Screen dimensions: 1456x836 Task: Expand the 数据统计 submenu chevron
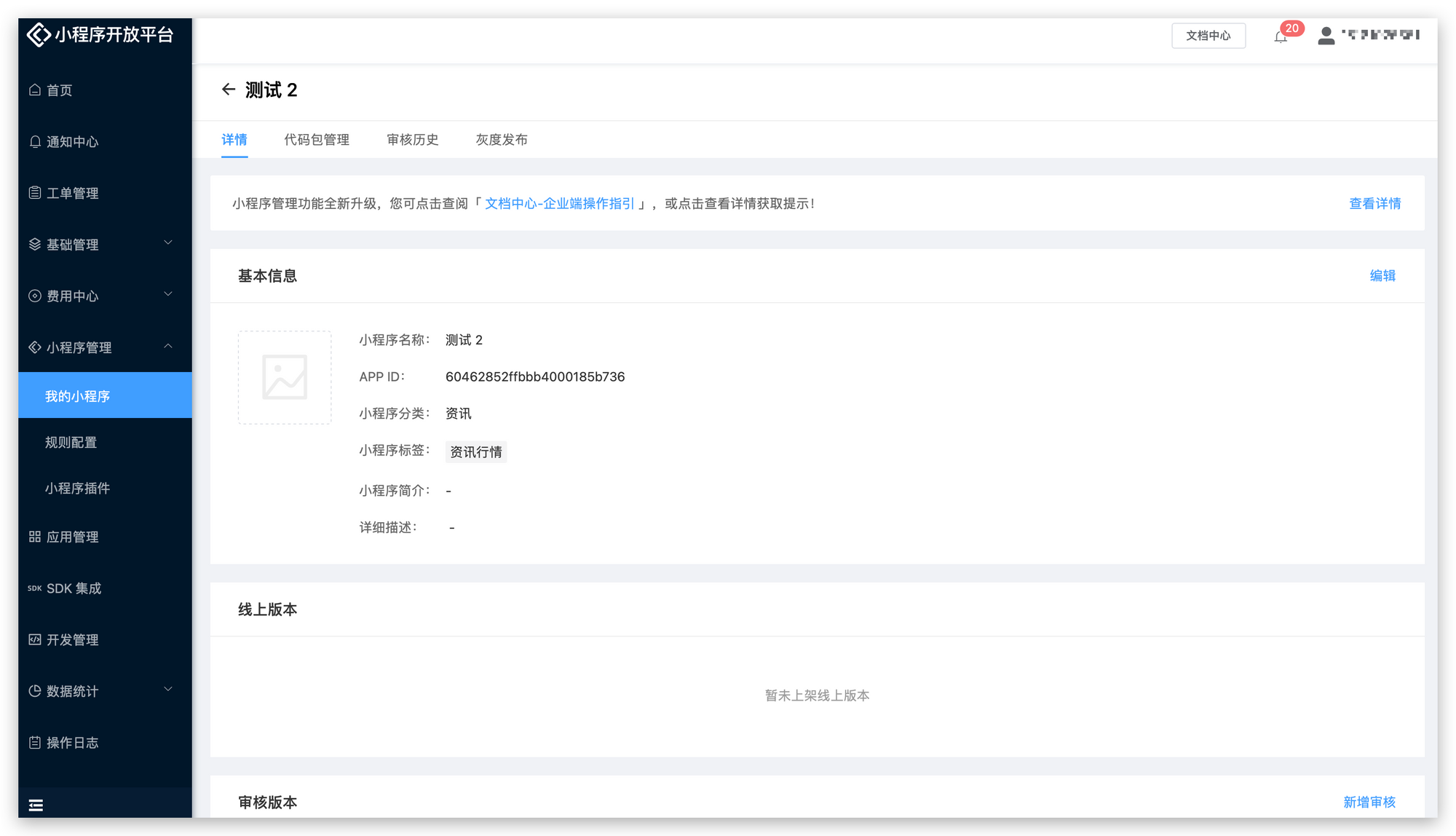[x=168, y=690]
